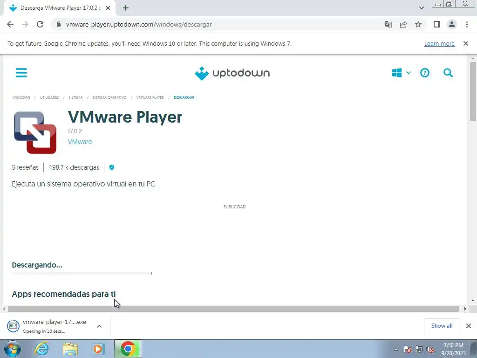Screen dimensions: 477x358
Task: Open the Uptodown search icon
Action: click(448, 73)
